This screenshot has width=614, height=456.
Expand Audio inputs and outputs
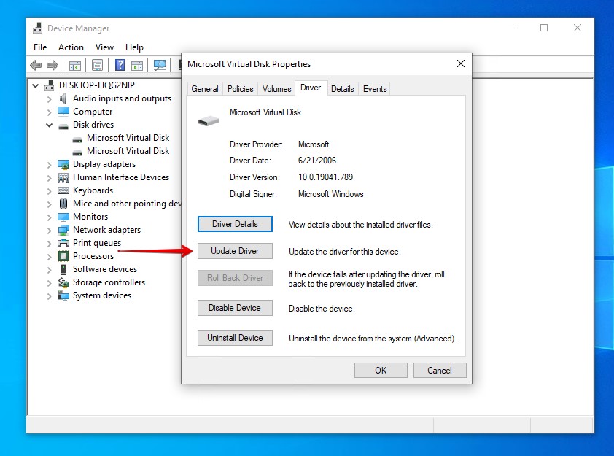tap(49, 99)
